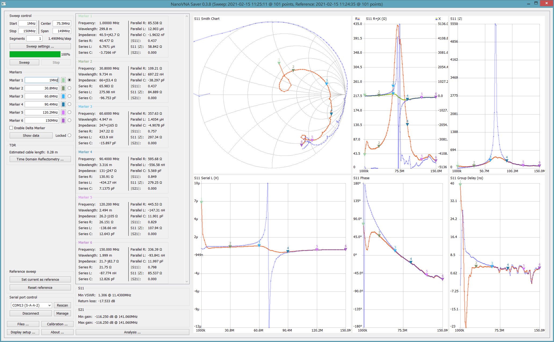The height and width of the screenshot is (342, 554).
Task: Open the Calibration dialog
Action: [x=57, y=324]
